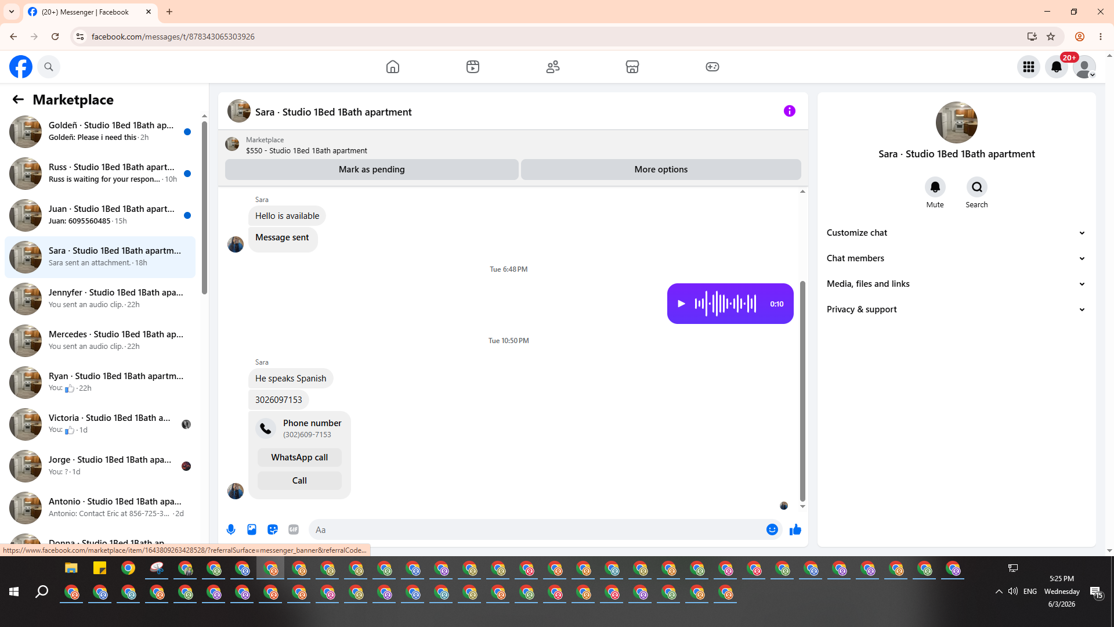Open the Chrome tab search dropdown
The image size is (1114, 627).
point(12,12)
